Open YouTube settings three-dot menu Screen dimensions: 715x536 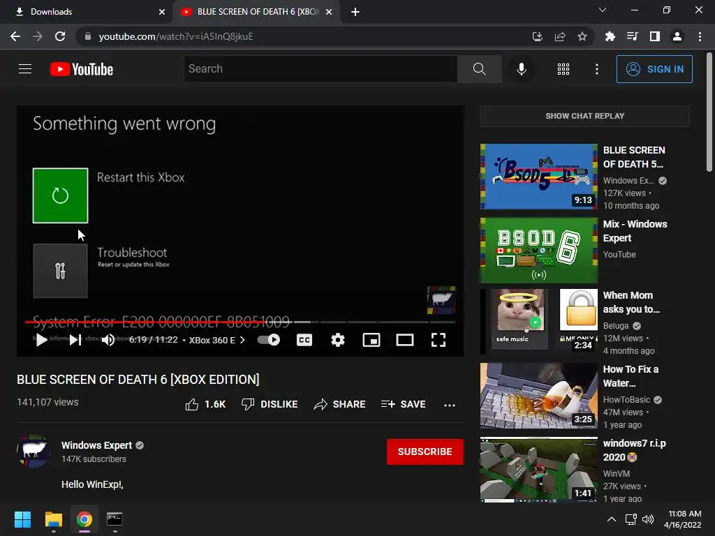(x=597, y=69)
